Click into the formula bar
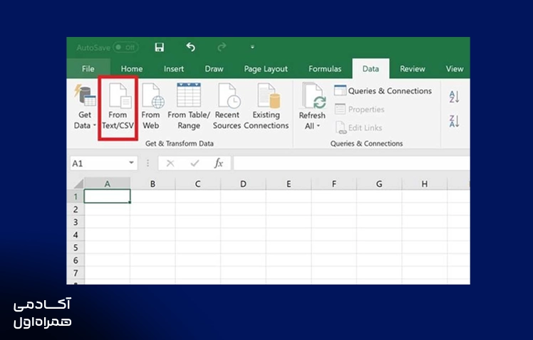 (351, 163)
